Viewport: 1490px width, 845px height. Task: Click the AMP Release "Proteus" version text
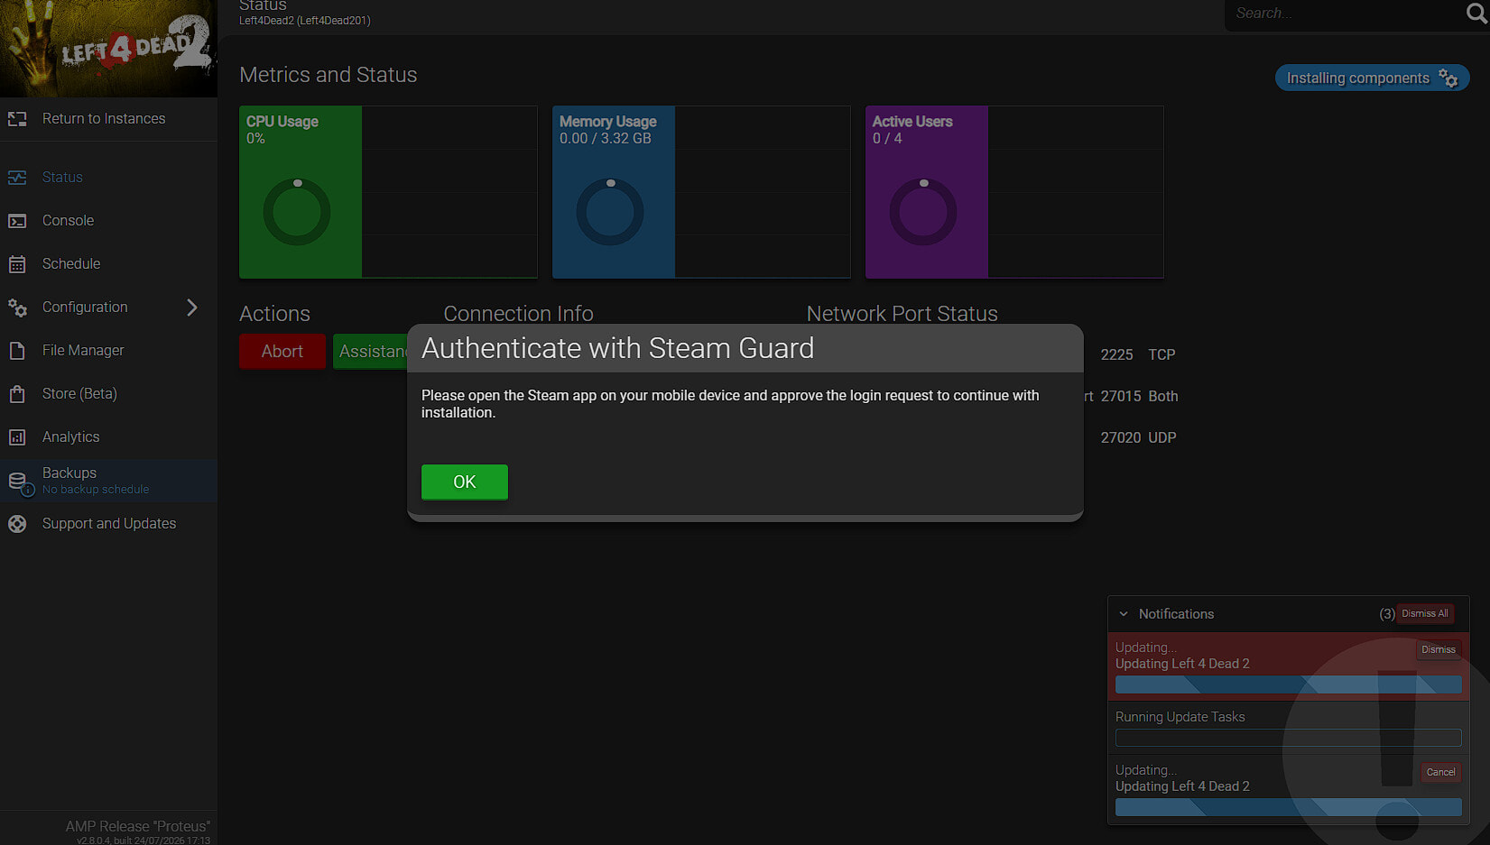click(x=137, y=827)
